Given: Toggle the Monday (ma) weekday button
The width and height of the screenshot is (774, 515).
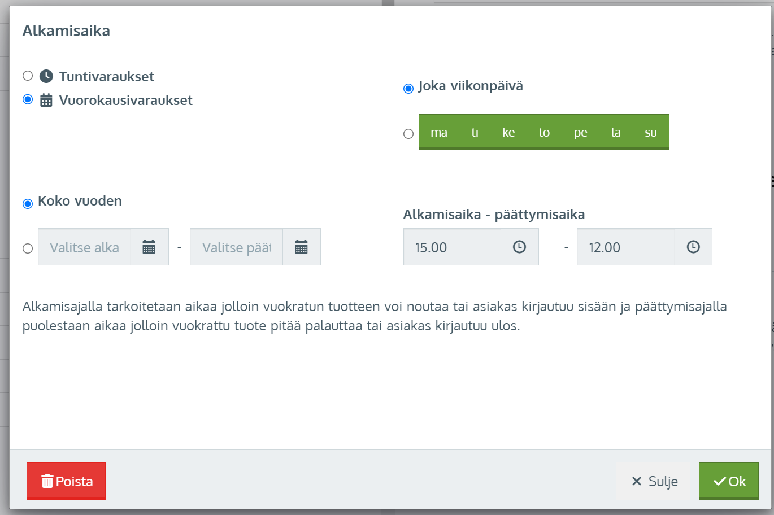Looking at the screenshot, I should click(439, 132).
